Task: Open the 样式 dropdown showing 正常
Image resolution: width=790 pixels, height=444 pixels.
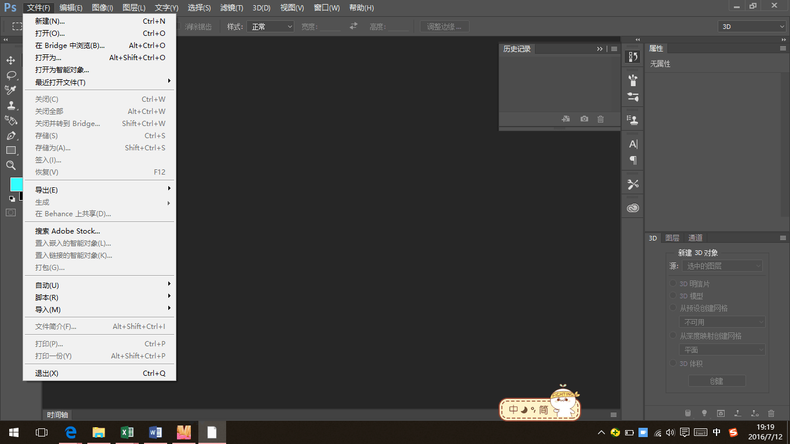Action: tap(270, 27)
